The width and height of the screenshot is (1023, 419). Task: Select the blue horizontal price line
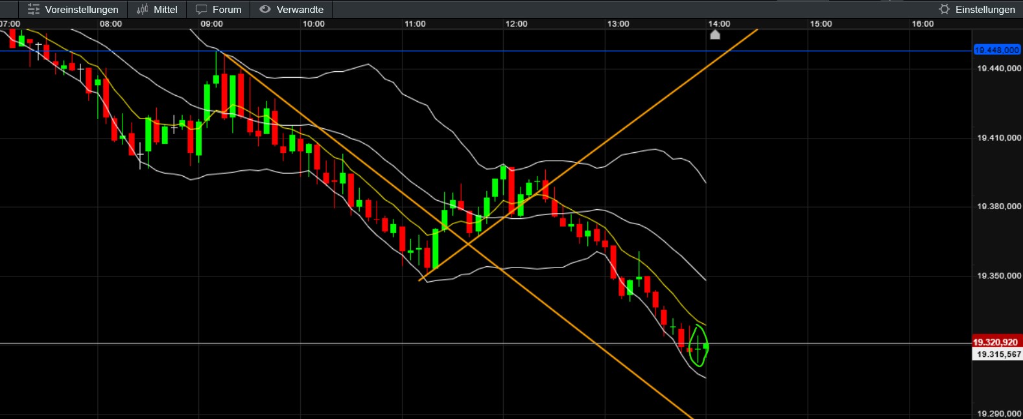tap(486, 51)
